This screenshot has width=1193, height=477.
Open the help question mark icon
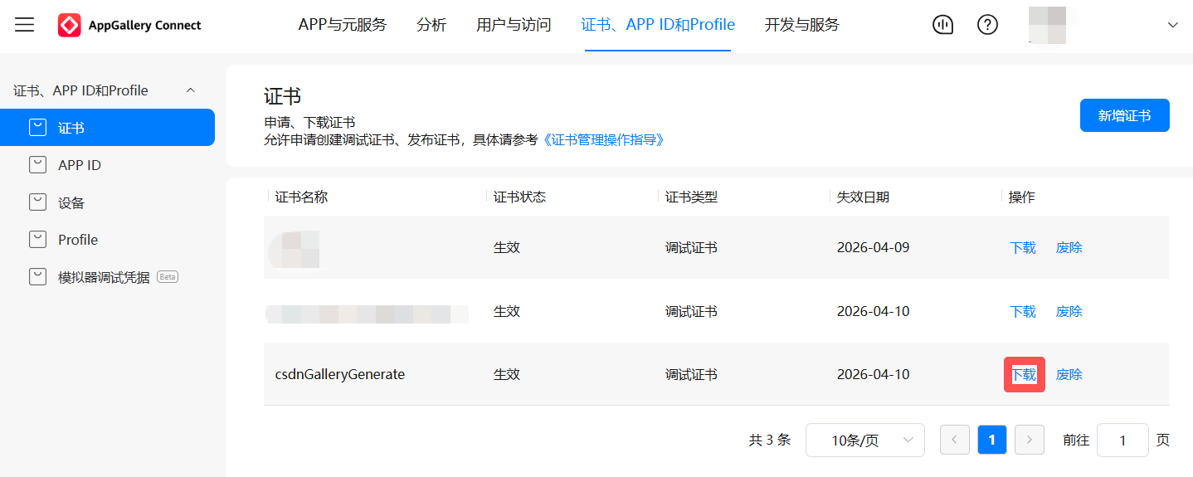tap(987, 25)
